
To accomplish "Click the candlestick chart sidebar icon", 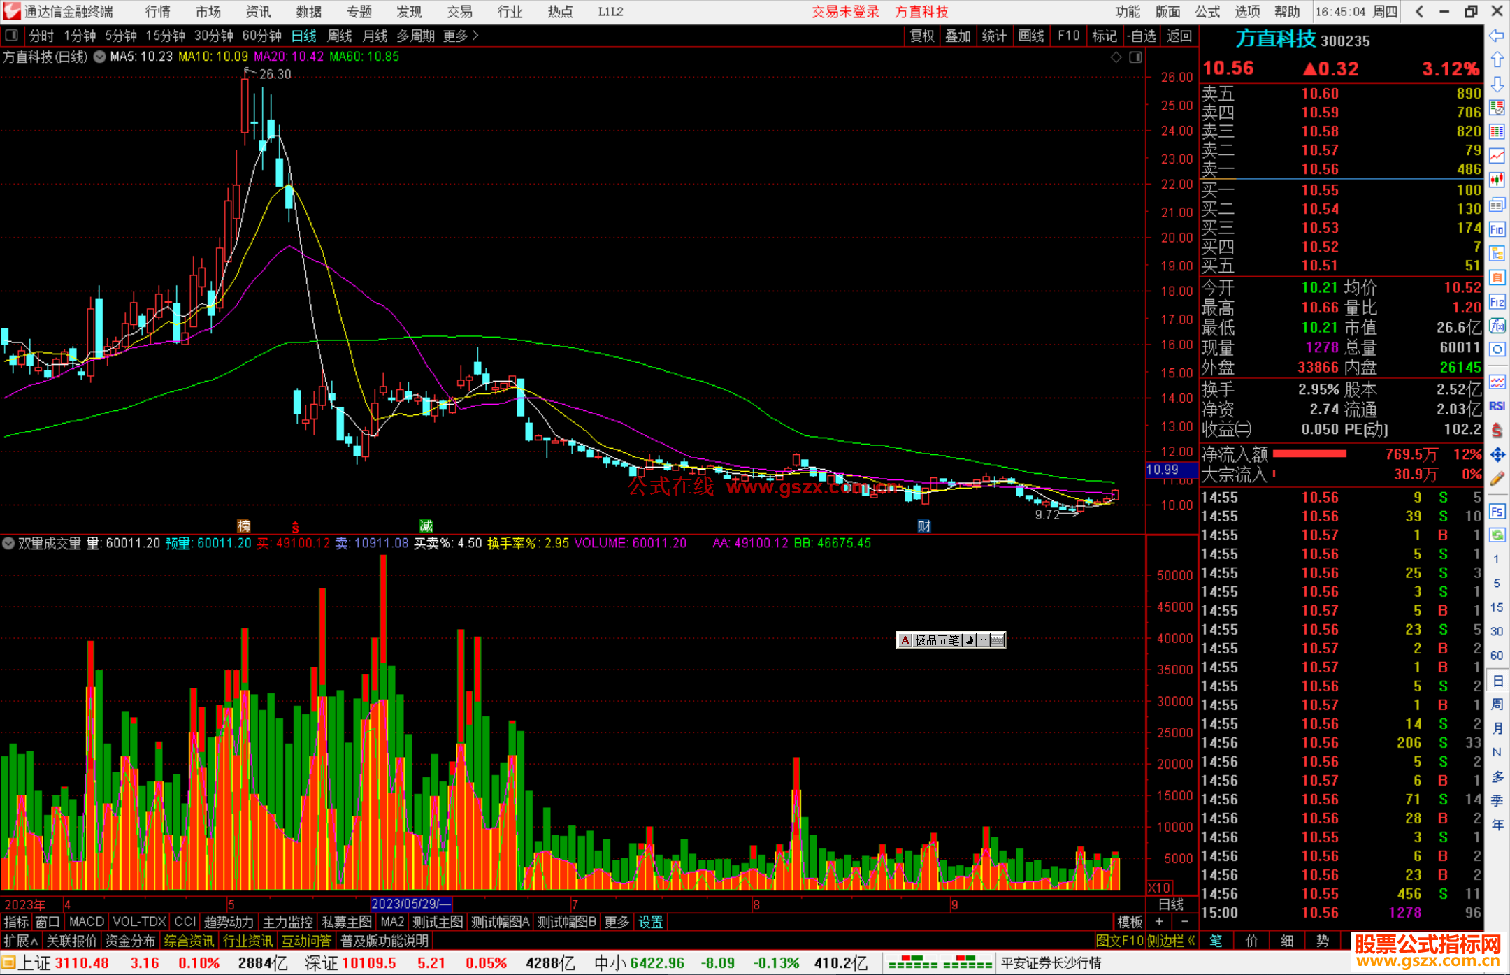I will coord(1497,180).
